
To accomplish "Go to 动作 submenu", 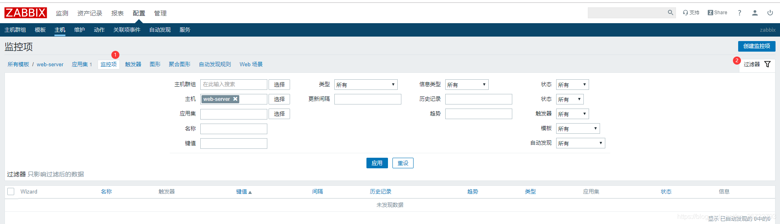I will (99, 30).
